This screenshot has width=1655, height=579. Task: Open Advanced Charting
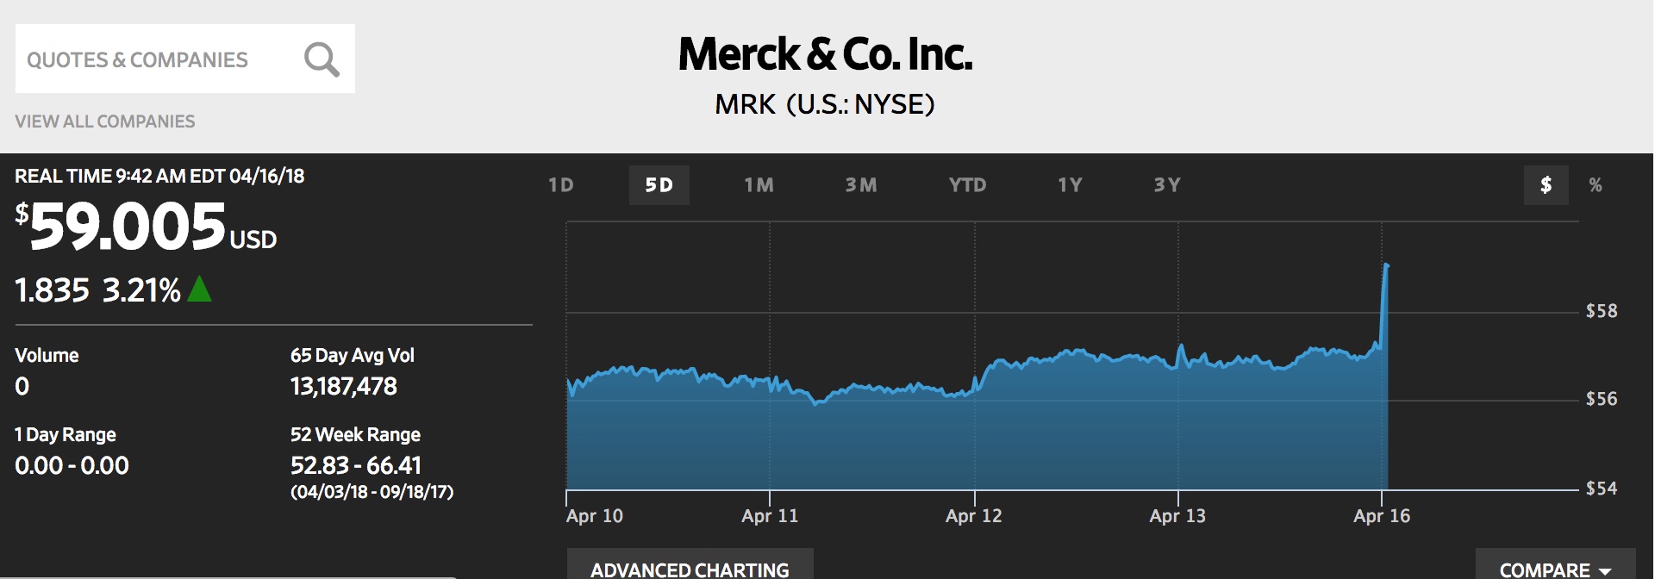[690, 567]
